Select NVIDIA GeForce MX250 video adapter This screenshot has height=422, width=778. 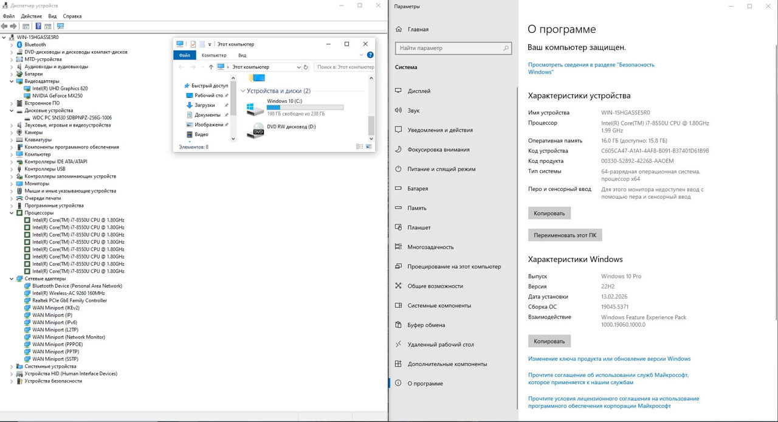[57, 95]
